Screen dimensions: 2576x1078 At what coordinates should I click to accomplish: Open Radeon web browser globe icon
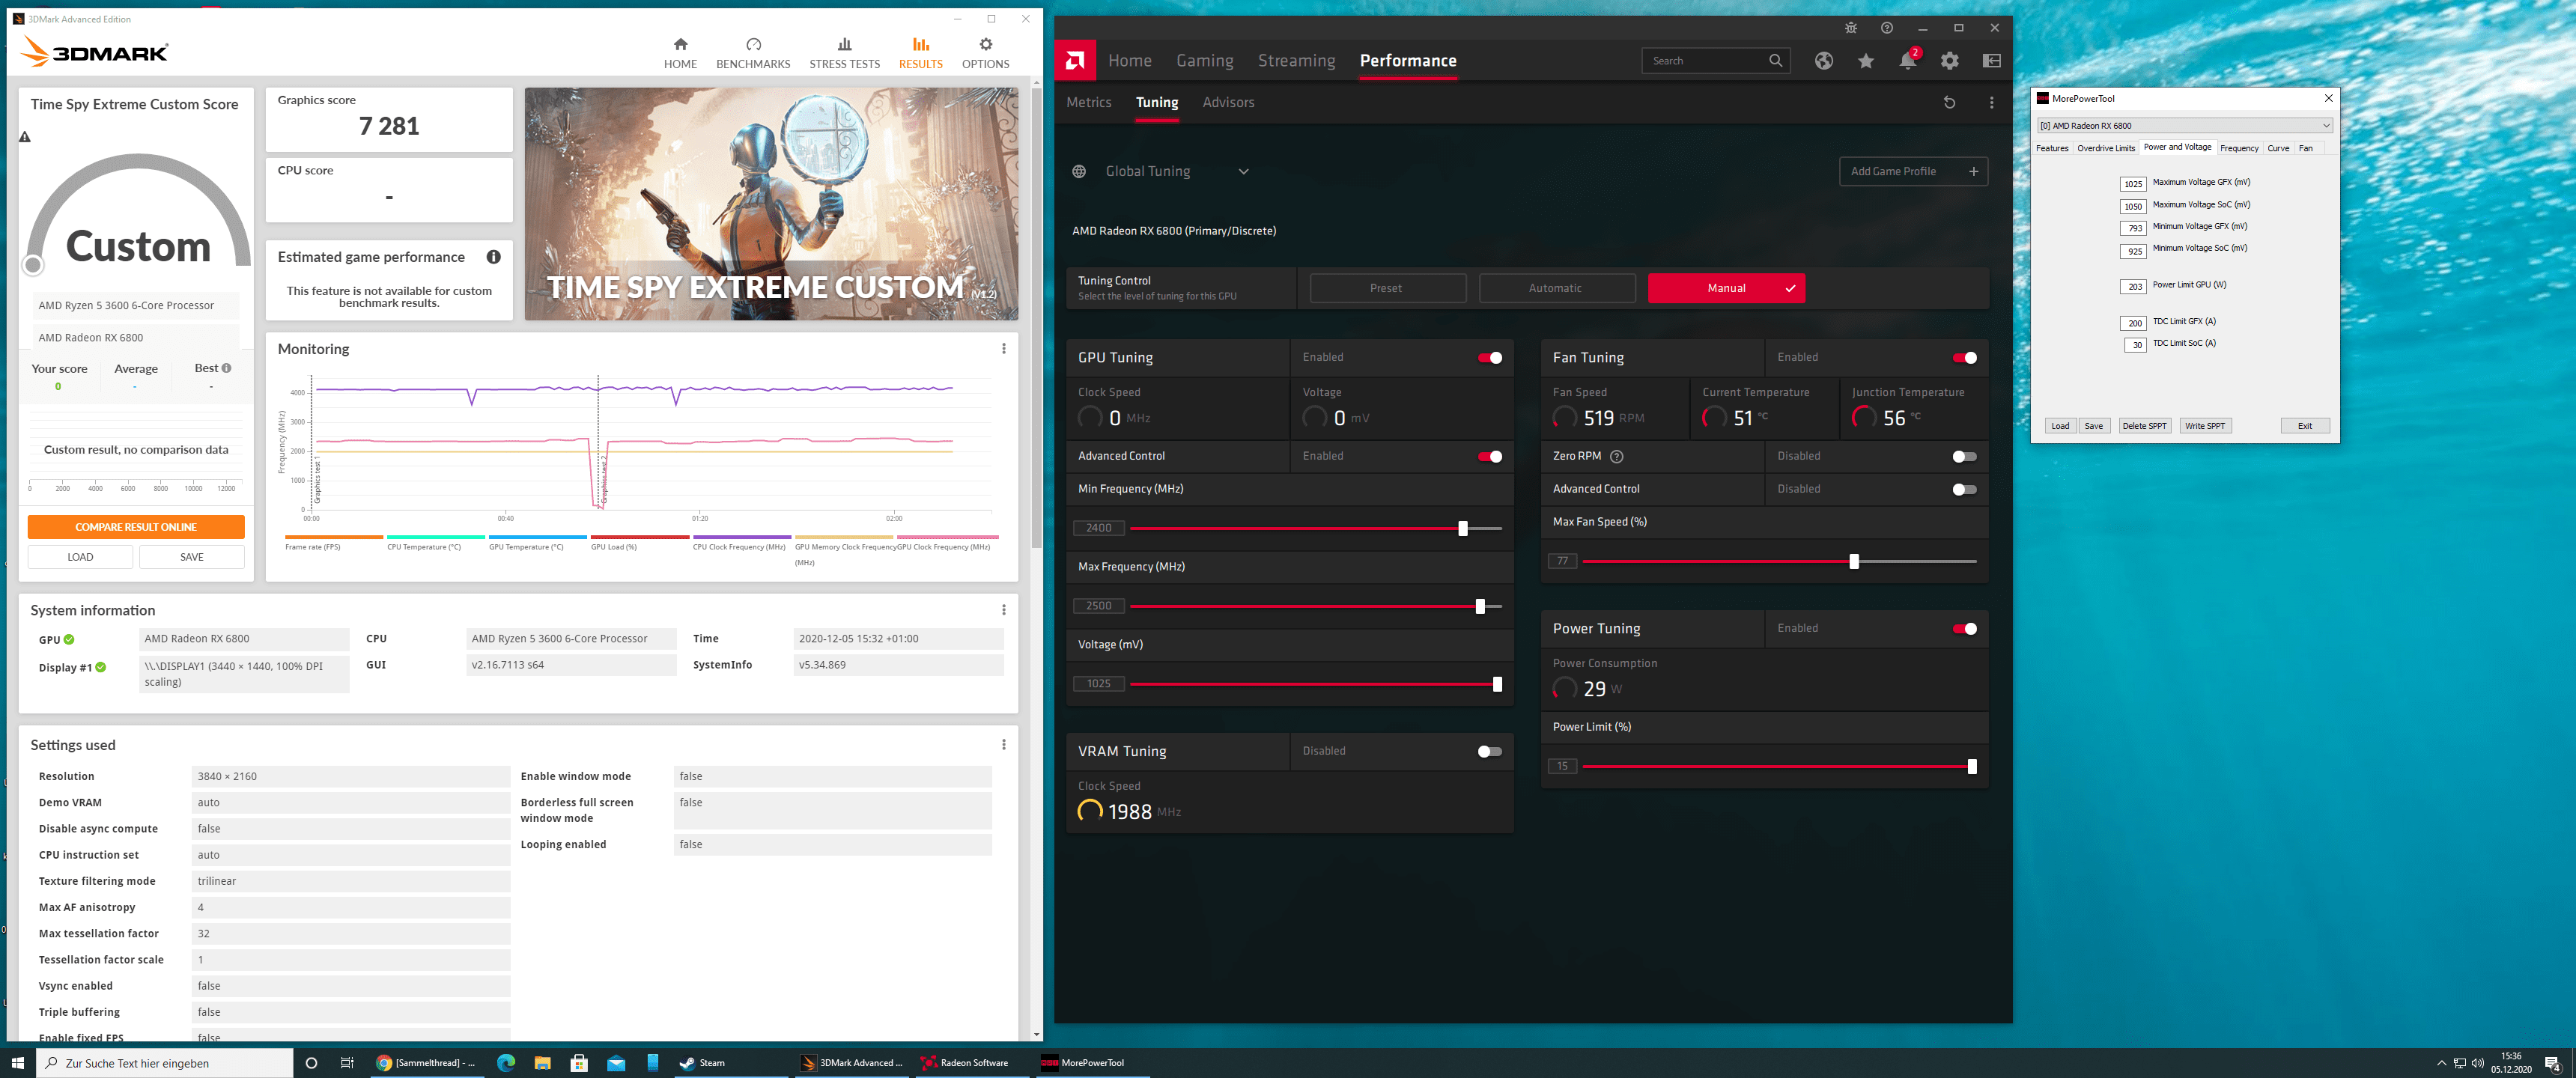pyautogui.click(x=1824, y=61)
